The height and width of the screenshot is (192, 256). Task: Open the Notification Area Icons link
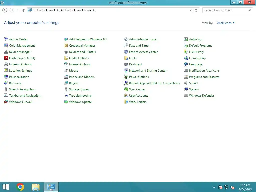(204, 71)
